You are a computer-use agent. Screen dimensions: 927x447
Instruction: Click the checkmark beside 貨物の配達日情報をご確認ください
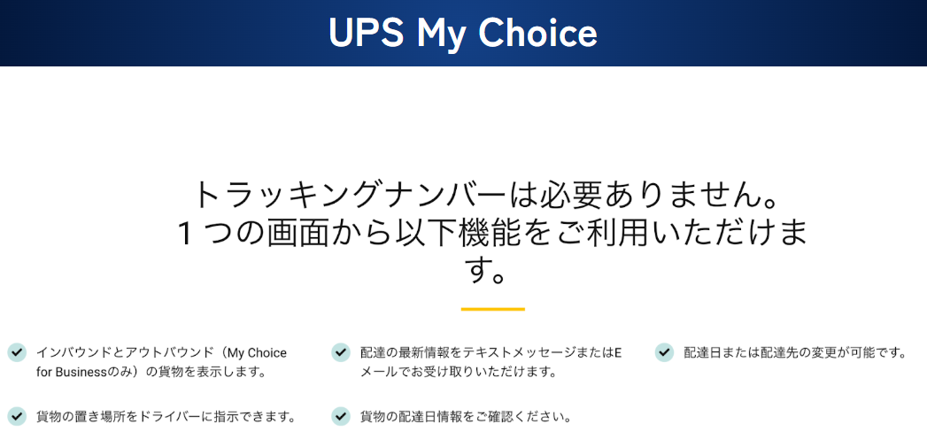(341, 416)
